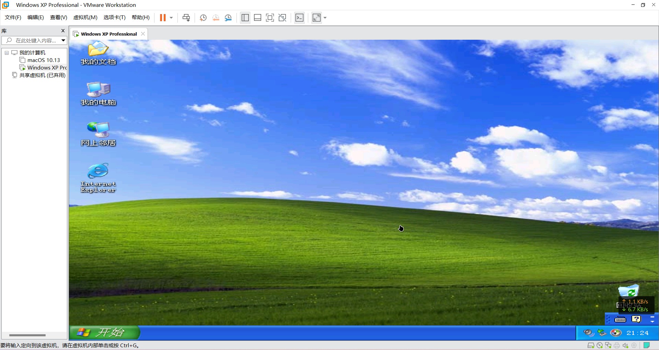Open the snapshot manager
Viewport: 659px width, 350px height.
(228, 18)
